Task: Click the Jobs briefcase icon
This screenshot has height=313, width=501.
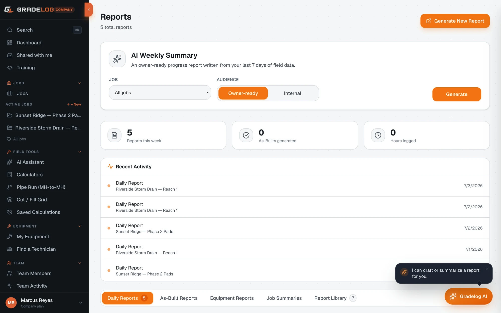Action: pyautogui.click(x=10, y=93)
